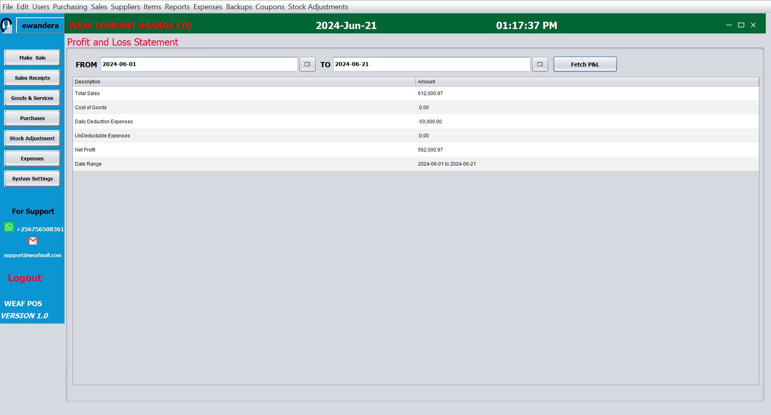This screenshot has height=415, width=771.
Task: Open the Suppliers menu
Action: pos(125,7)
